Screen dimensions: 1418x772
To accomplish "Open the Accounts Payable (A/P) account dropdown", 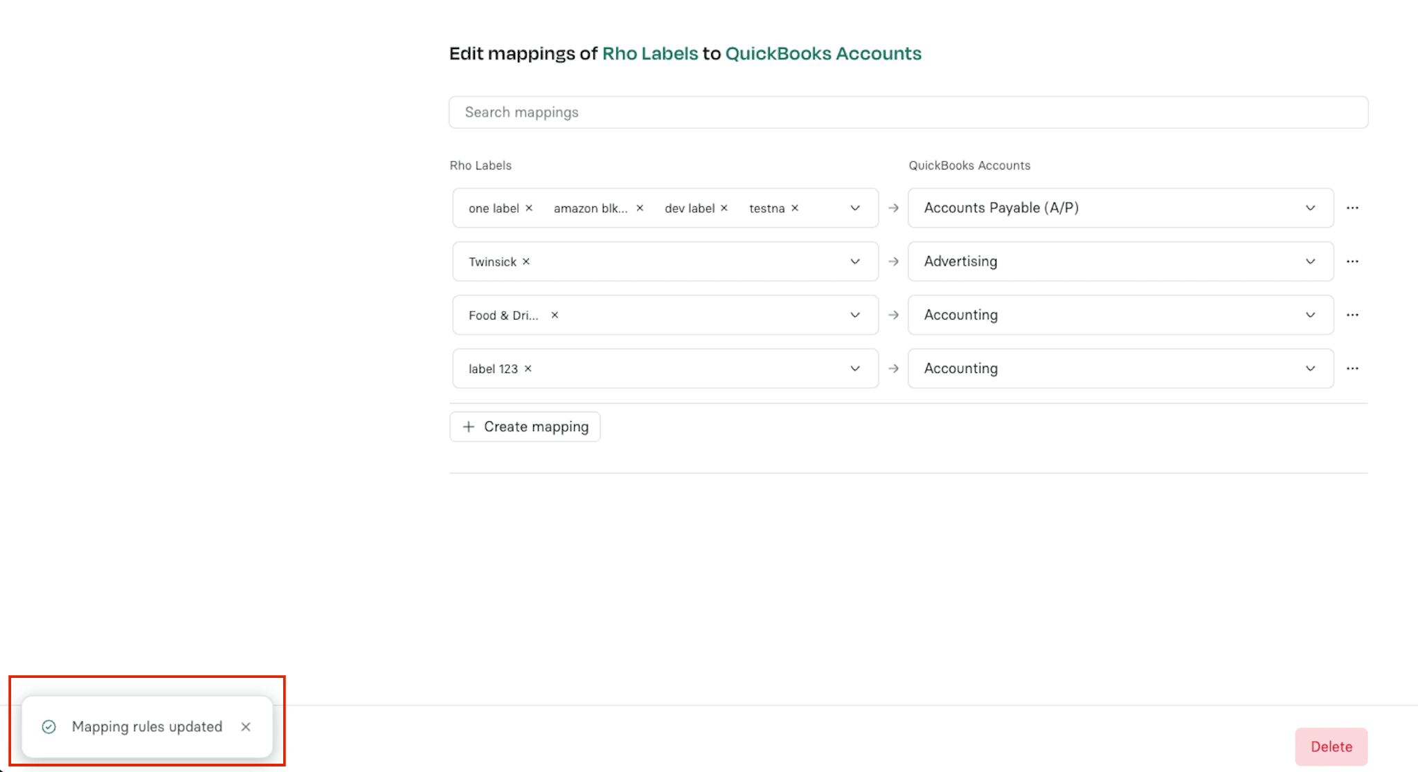I will coord(1120,208).
